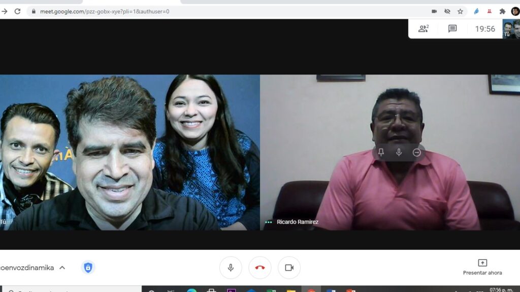The height and width of the screenshot is (292, 520).
Task: Turn off the camera in the call bar
Action: click(x=289, y=268)
